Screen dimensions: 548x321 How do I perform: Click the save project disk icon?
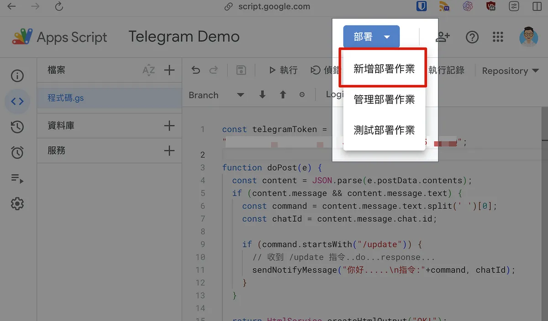tap(241, 70)
